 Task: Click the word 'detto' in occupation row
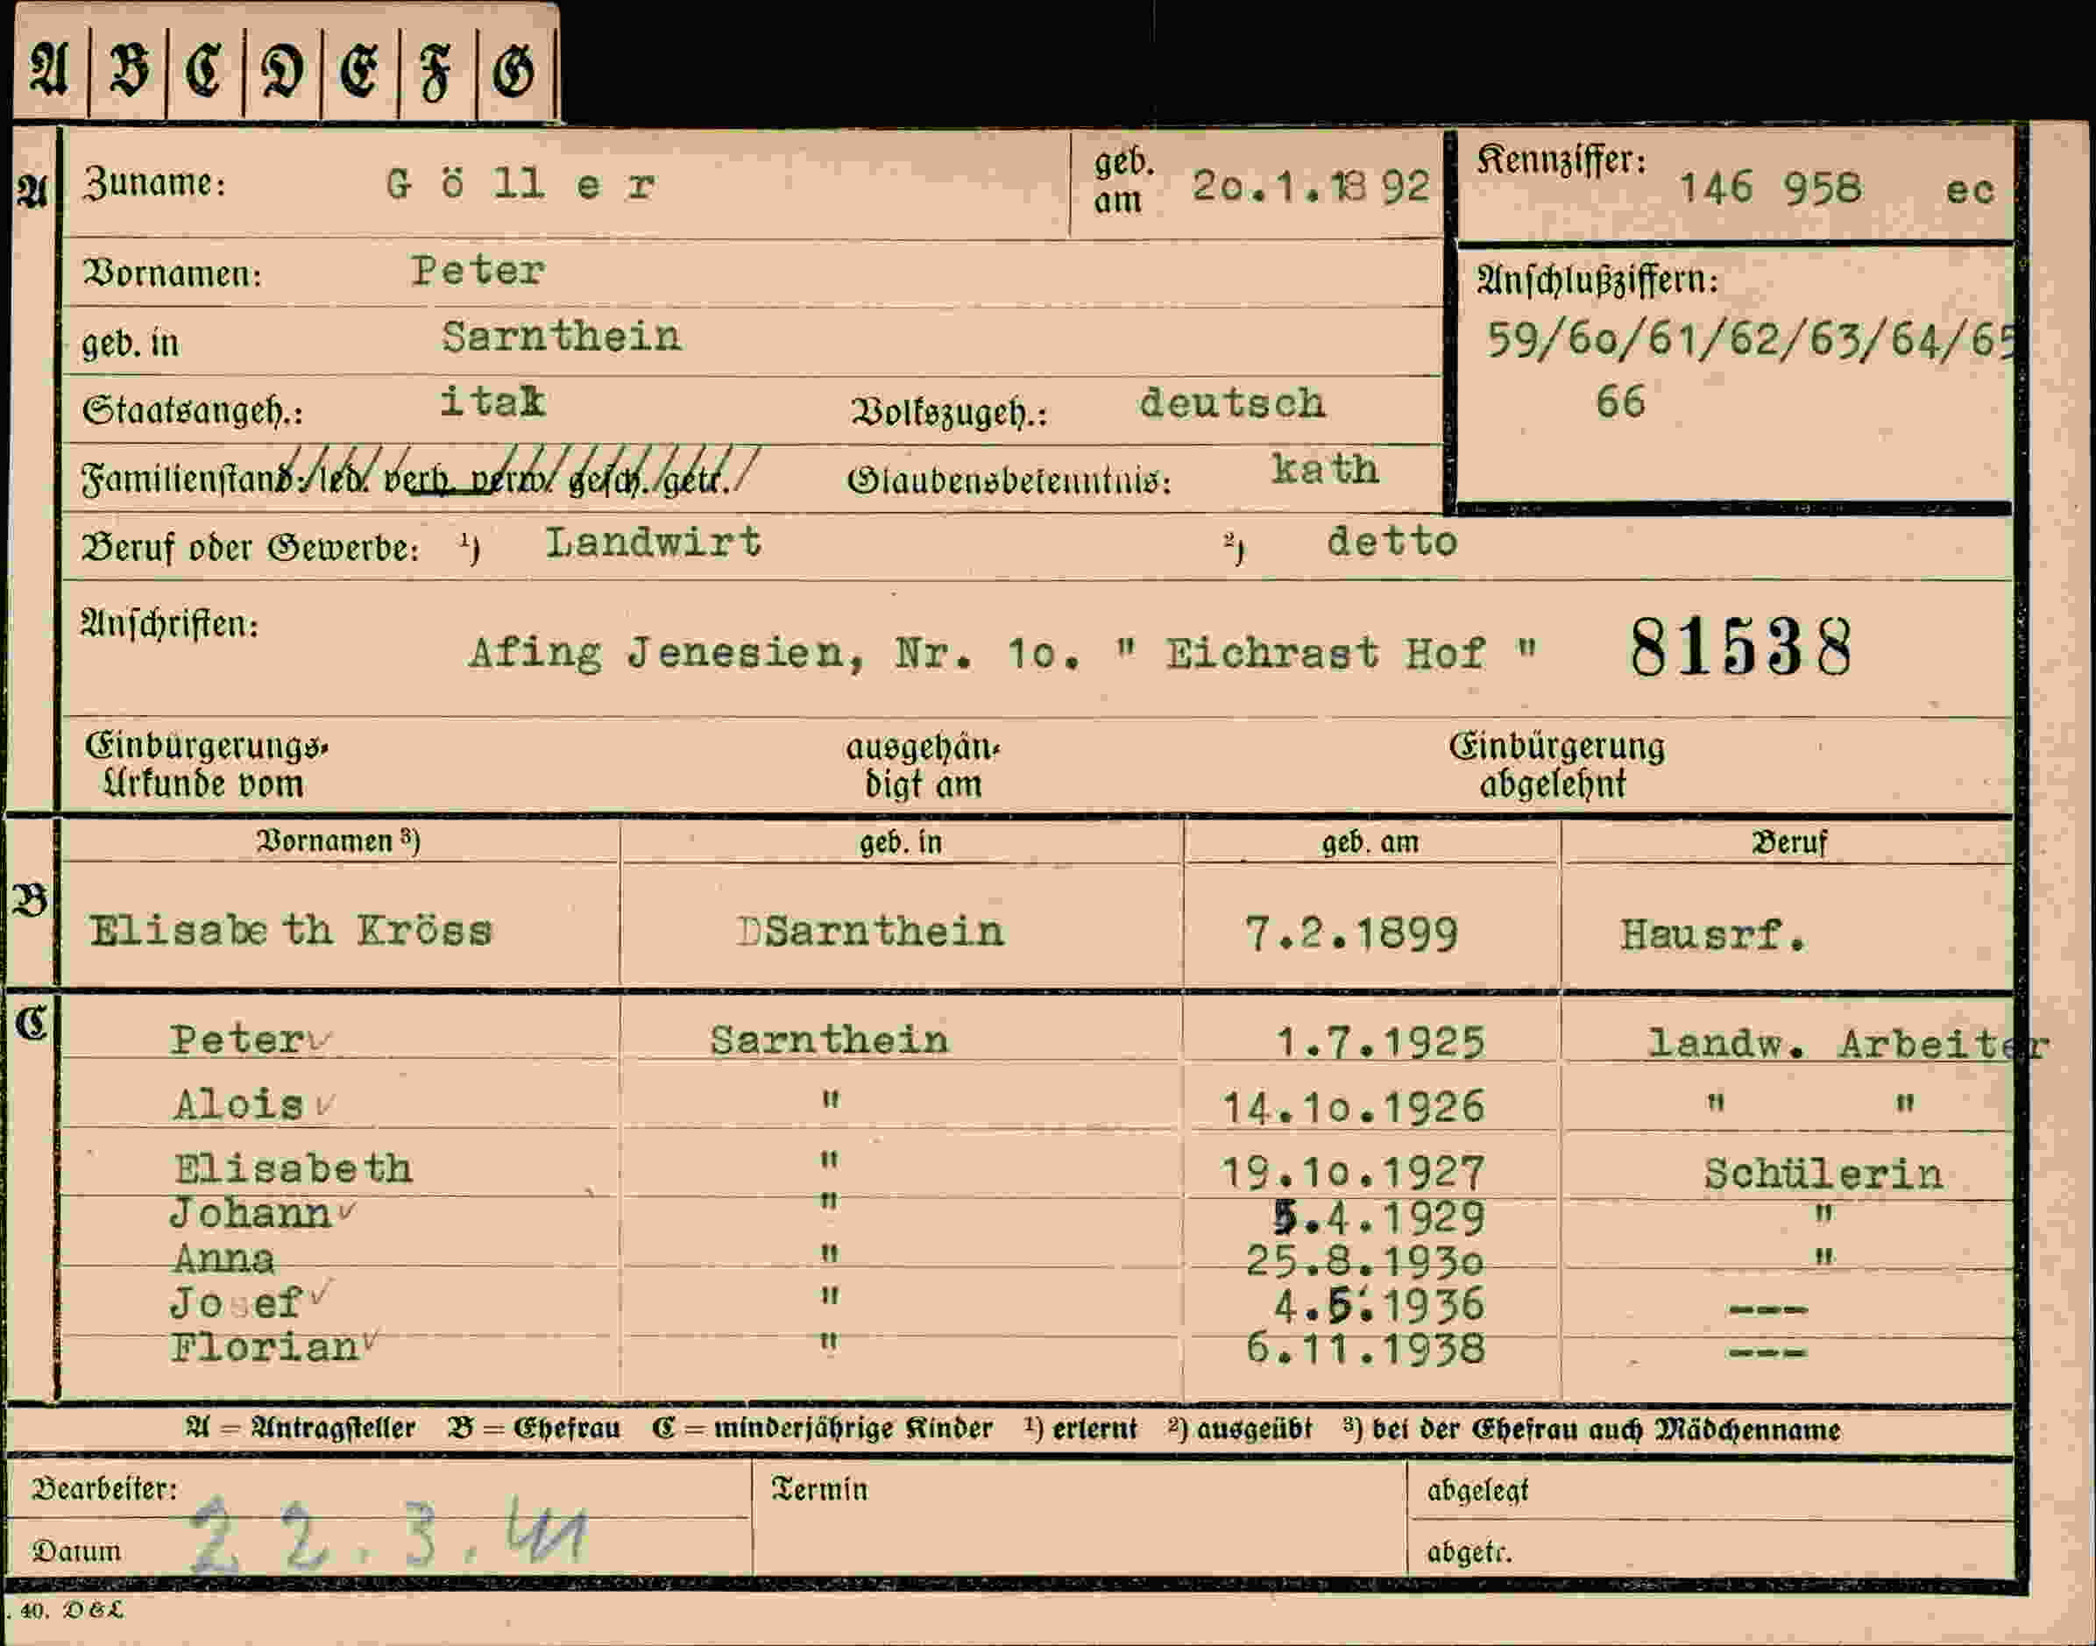point(1391,542)
